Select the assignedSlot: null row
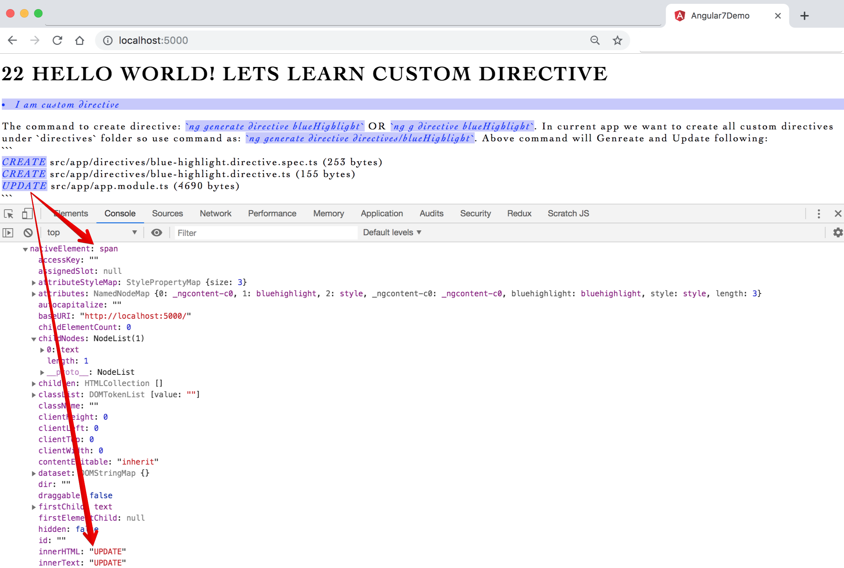Viewport: 844px width, 568px height. (x=80, y=271)
